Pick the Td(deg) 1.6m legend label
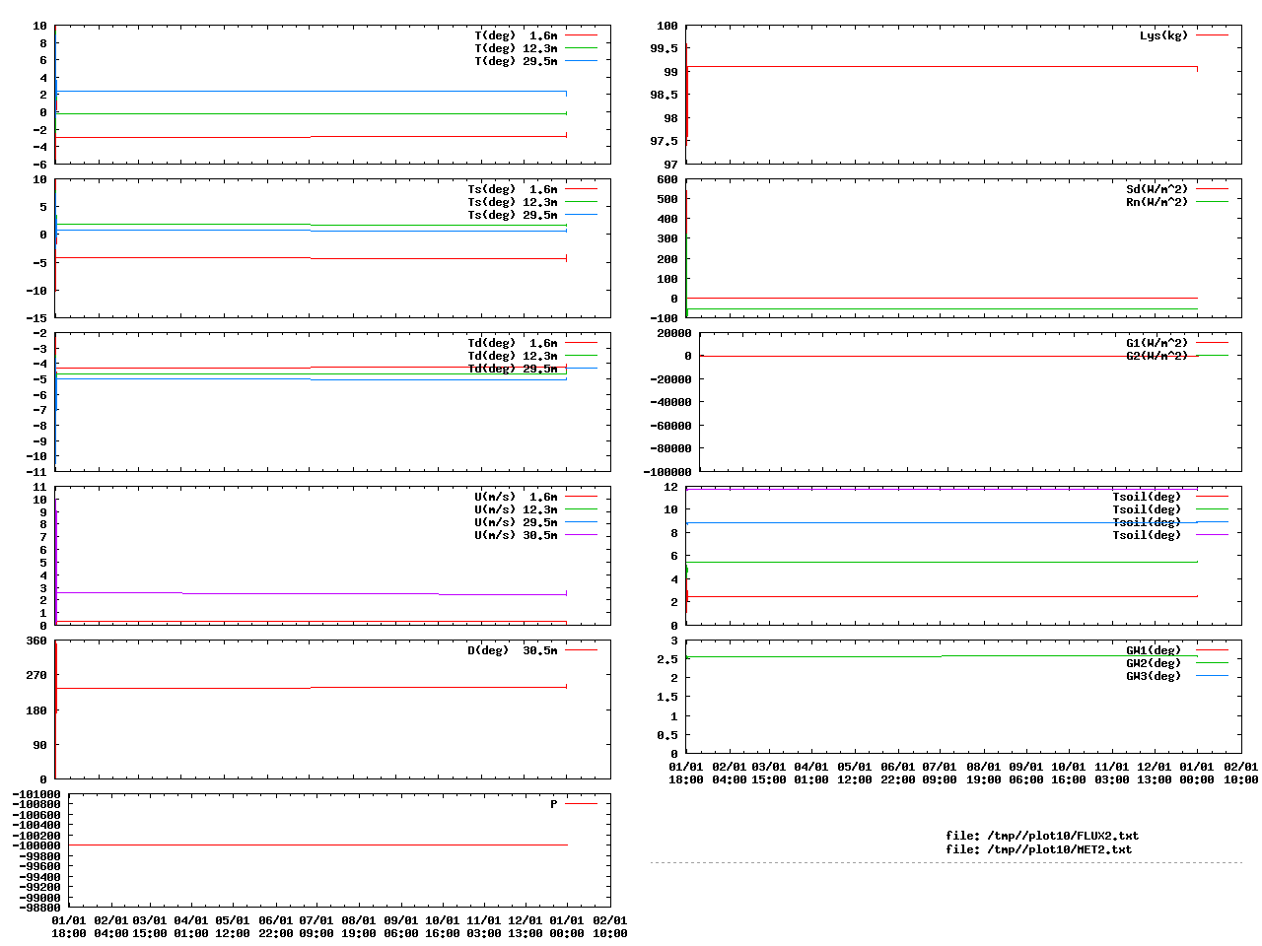This screenshot has width=1262, height=946. point(512,343)
